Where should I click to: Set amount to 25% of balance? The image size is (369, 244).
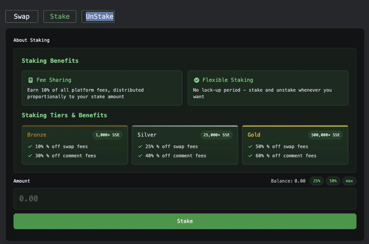click(x=316, y=181)
